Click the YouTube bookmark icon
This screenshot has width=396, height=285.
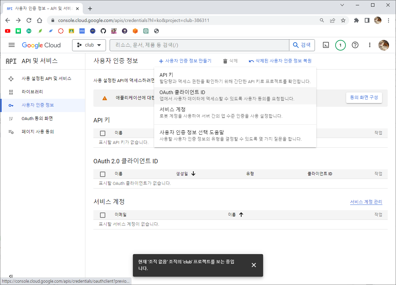pyautogui.click(x=8, y=31)
